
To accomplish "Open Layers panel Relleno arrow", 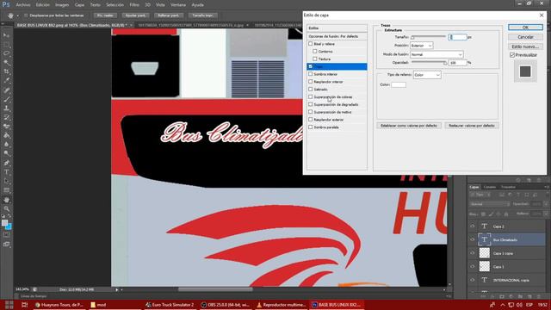I will (545, 214).
